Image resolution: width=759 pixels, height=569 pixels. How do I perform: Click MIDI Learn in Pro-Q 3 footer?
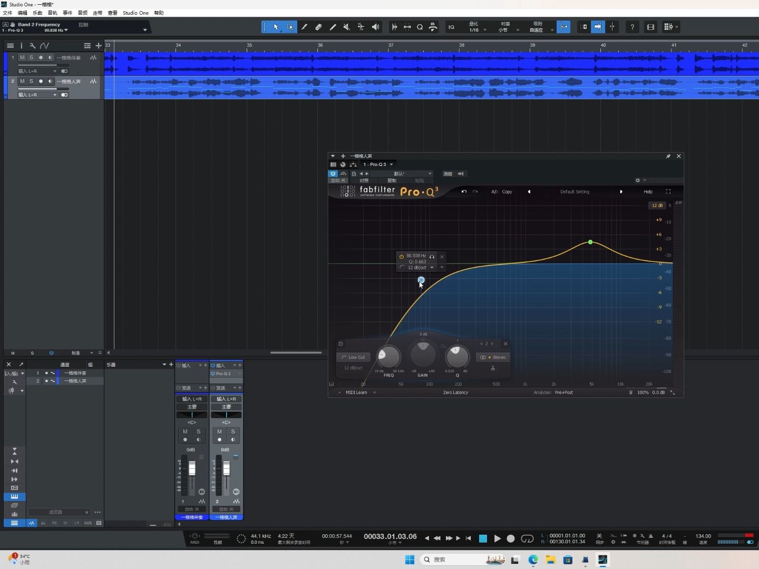click(x=356, y=393)
